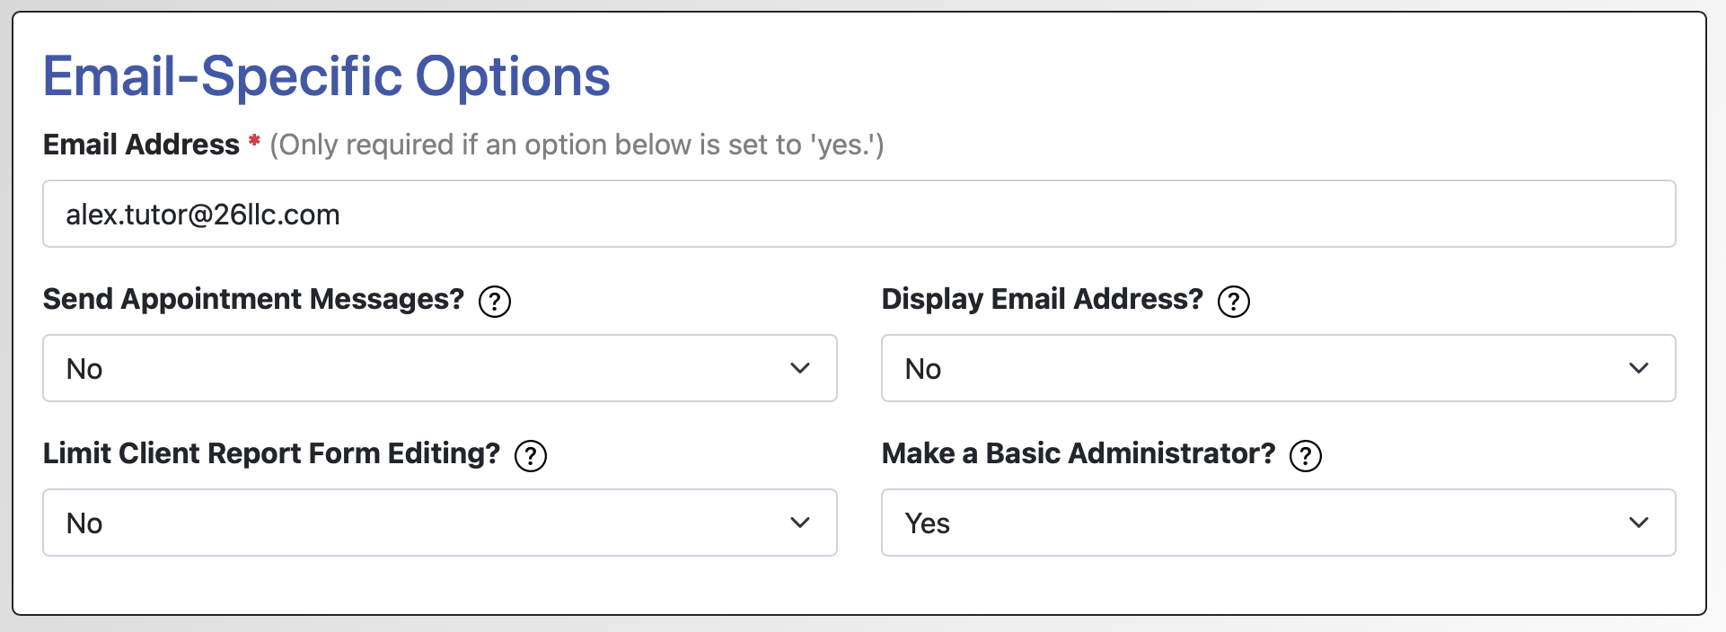Screen dimensions: 1726x632
Task: Click 'No' value under Display Email Address
Action: coord(923,369)
